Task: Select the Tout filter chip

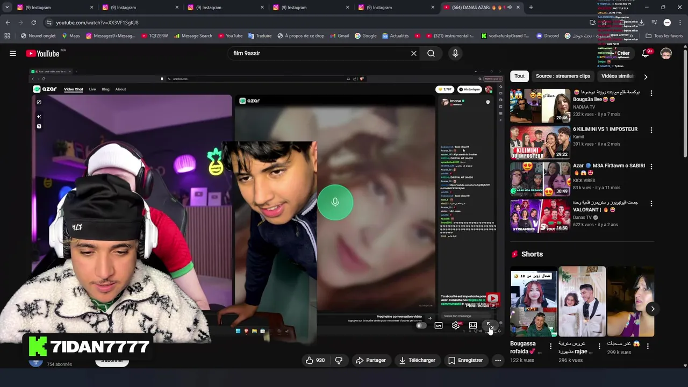Action: point(519,76)
